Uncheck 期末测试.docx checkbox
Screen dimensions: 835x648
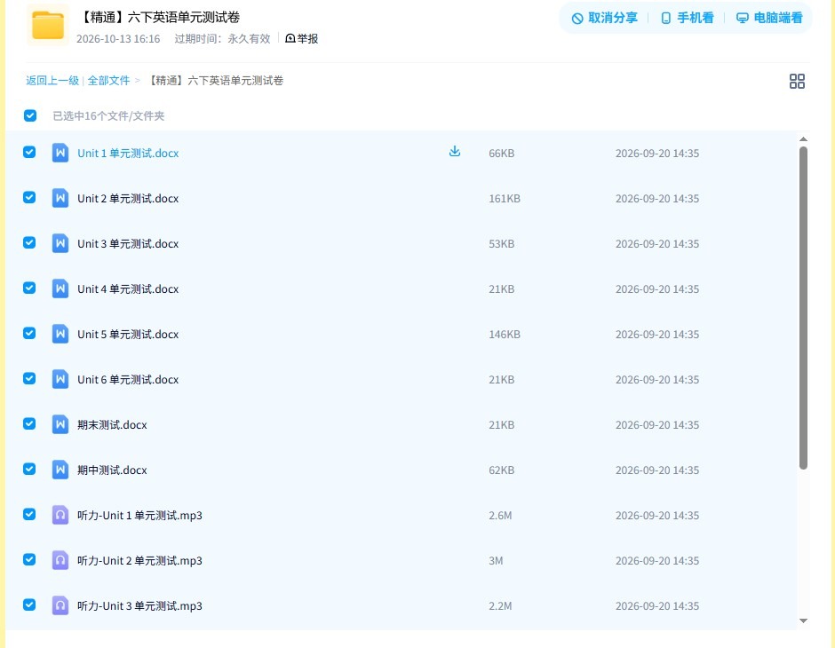[x=29, y=423]
